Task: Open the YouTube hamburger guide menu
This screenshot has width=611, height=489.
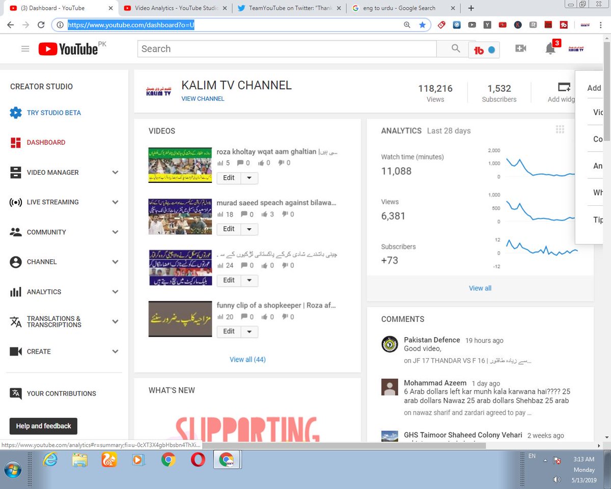Action: [x=25, y=49]
